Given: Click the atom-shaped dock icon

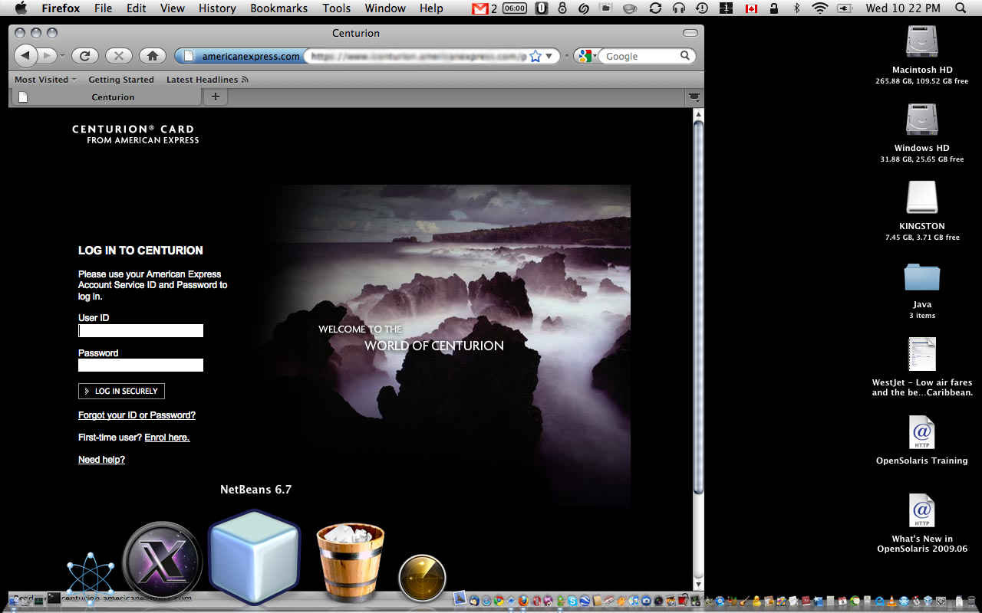Looking at the screenshot, I should pyautogui.click(x=91, y=576).
